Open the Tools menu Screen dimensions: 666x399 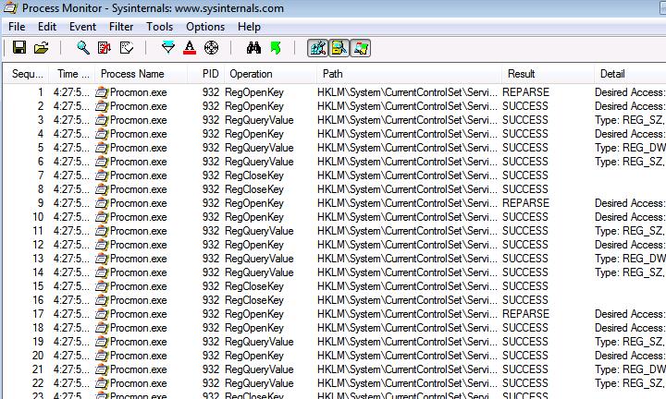[x=160, y=27]
